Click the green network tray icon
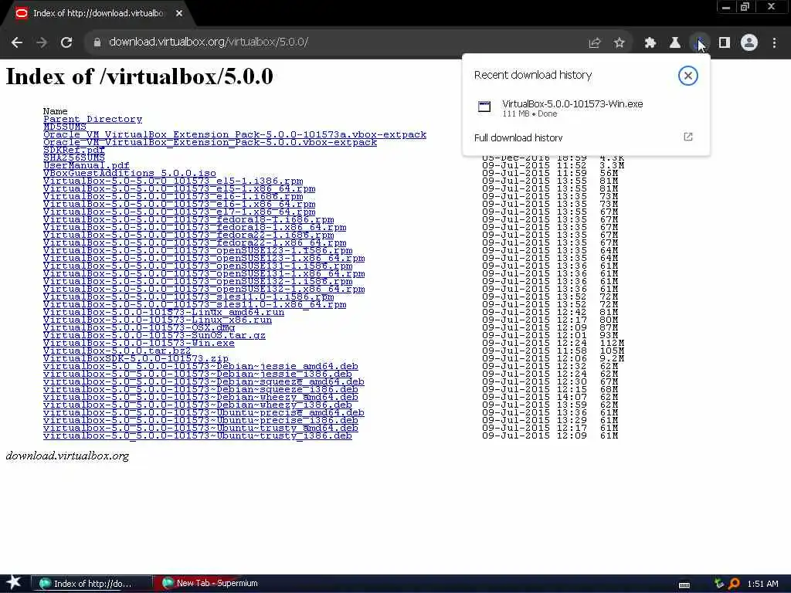 coord(719,584)
